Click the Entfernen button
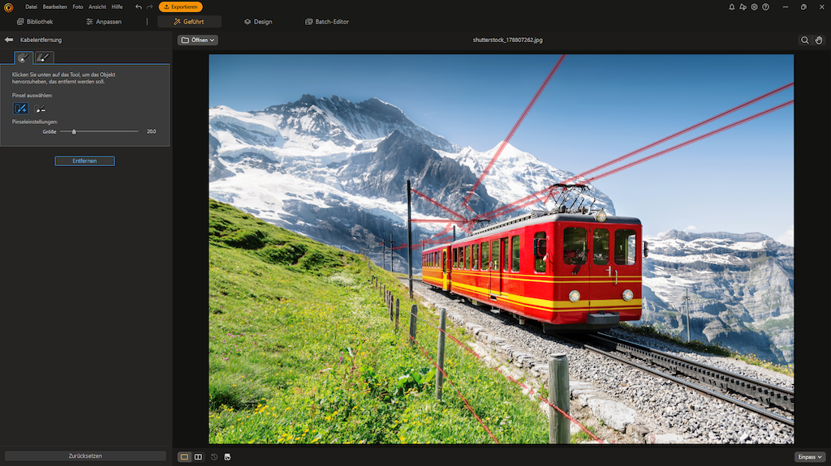 pos(84,161)
